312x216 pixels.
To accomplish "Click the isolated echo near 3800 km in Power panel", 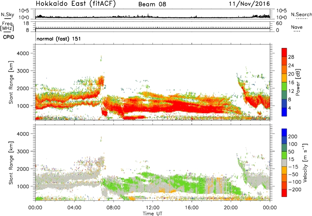I will point(101,58).
